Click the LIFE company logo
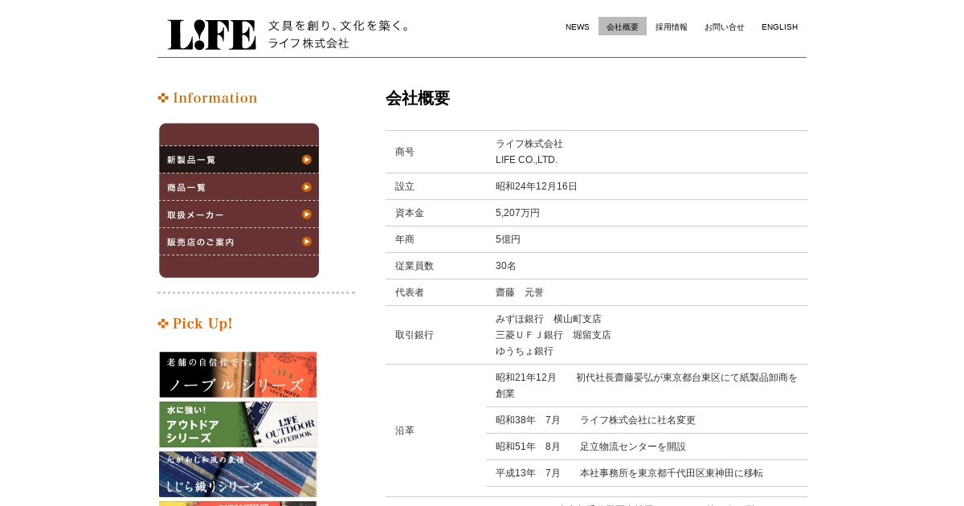Screen dimensions: 964x506 tap(211, 35)
